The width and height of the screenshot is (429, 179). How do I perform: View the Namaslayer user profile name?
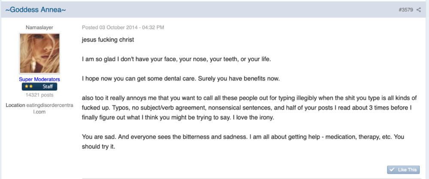(x=39, y=27)
